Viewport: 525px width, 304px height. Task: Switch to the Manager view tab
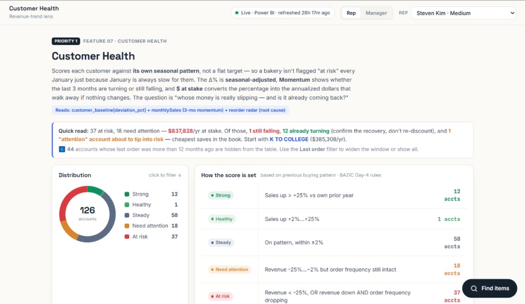(x=376, y=13)
